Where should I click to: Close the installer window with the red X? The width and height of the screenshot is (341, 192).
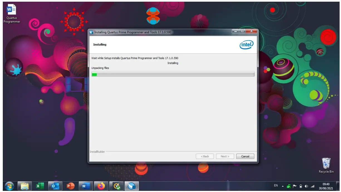point(251,31)
